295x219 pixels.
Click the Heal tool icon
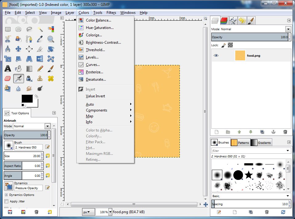point(51,79)
